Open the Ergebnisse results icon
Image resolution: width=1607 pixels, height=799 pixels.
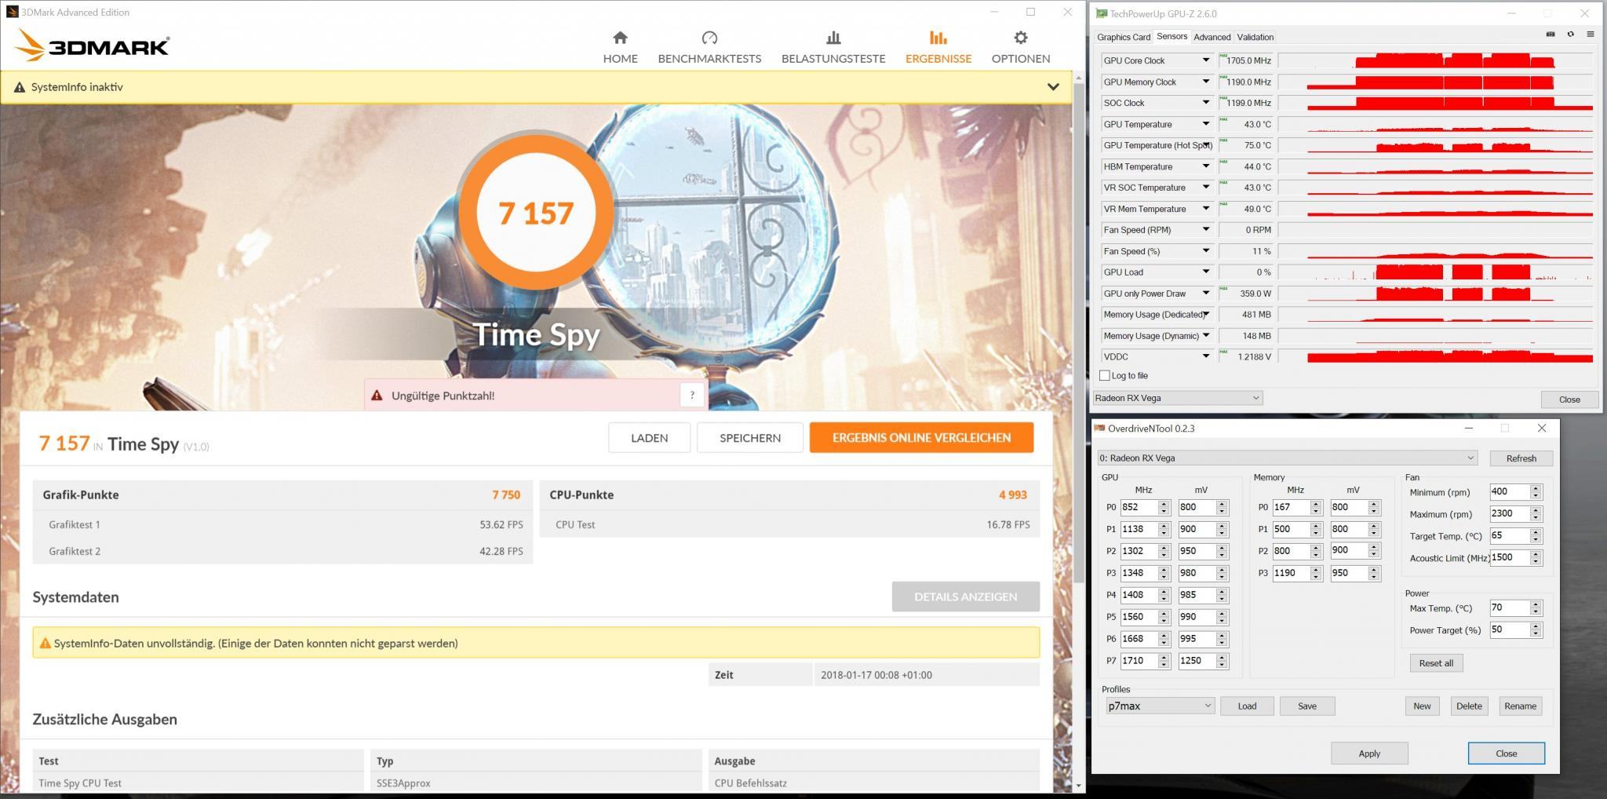(x=938, y=38)
